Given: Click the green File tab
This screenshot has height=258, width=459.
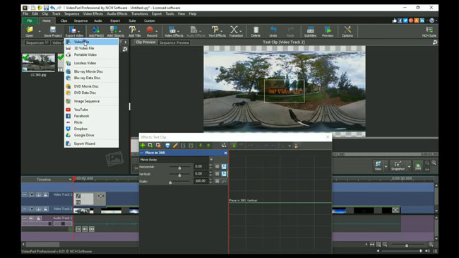Looking at the screenshot, I should (x=30, y=20).
